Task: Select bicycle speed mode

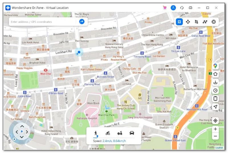Action: [x=108, y=133]
